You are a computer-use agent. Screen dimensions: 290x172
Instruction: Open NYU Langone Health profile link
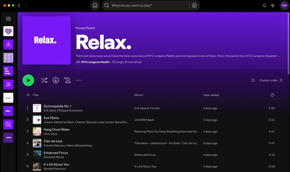[x=95, y=62]
